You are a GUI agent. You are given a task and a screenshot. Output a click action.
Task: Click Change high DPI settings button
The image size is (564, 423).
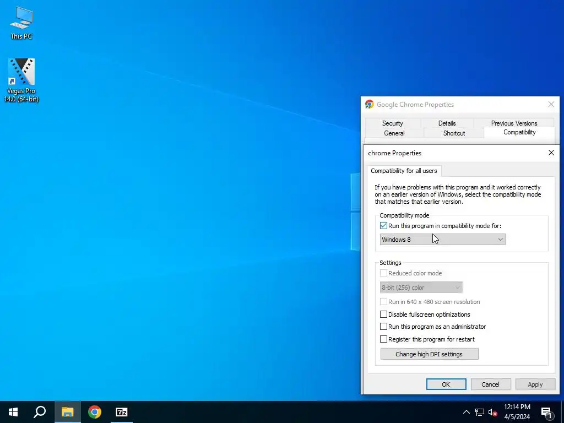click(429, 354)
